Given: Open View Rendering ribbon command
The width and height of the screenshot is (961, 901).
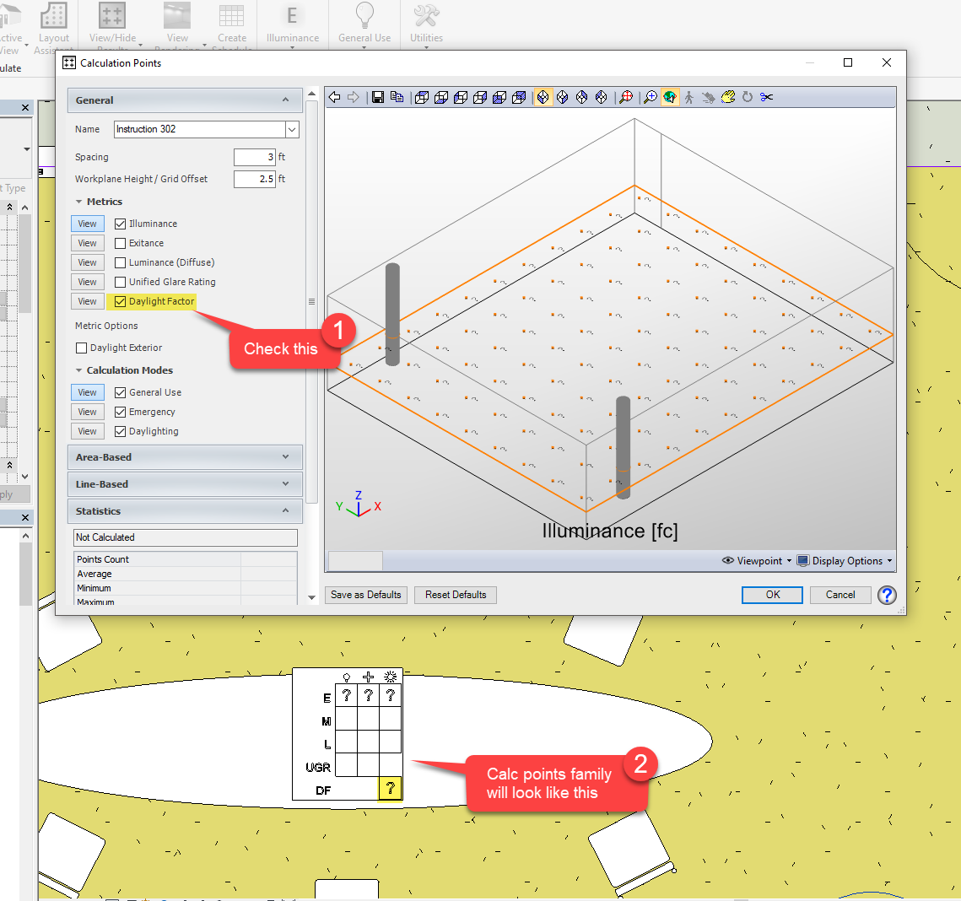Looking at the screenshot, I should pos(177,27).
